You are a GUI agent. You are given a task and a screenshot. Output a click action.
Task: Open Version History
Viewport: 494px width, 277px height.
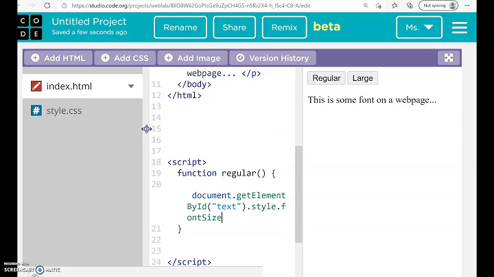click(x=273, y=58)
